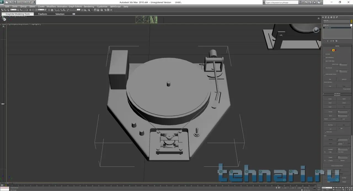Activate the Select and Link tool
This screenshot has width=353, height=191.
pyautogui.click(x=2, y=10)
